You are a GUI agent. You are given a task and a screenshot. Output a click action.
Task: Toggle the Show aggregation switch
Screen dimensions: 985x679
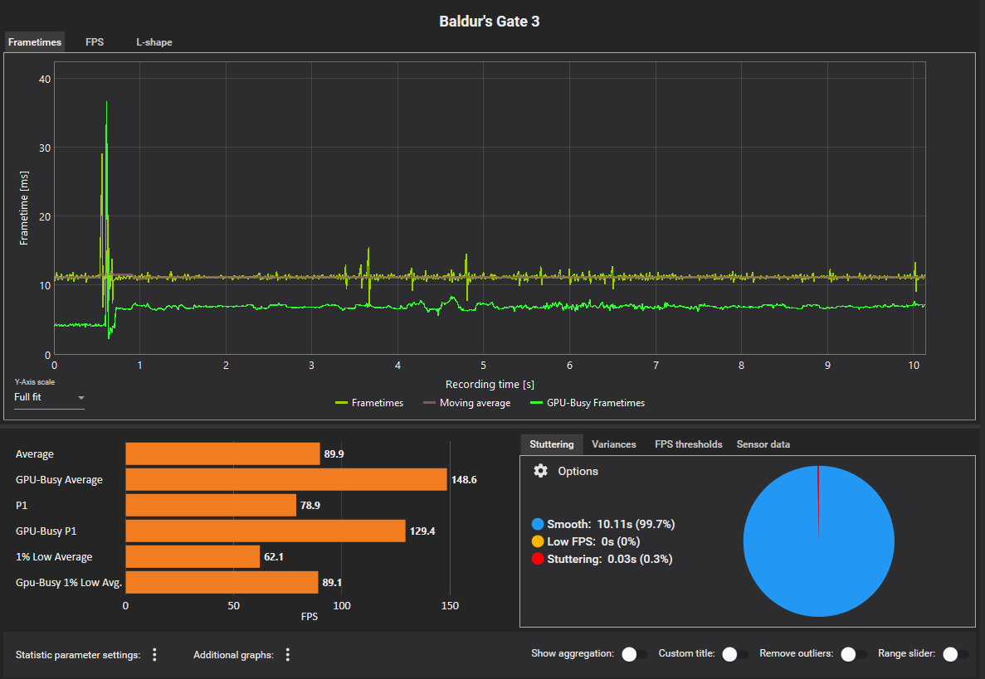[x=635, y=654]
